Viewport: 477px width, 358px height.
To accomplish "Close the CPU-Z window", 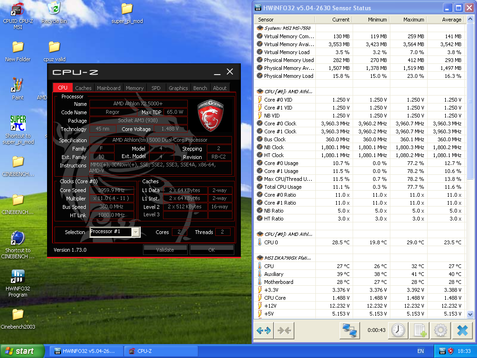I will pyautogui.click(x=230, y=71).
